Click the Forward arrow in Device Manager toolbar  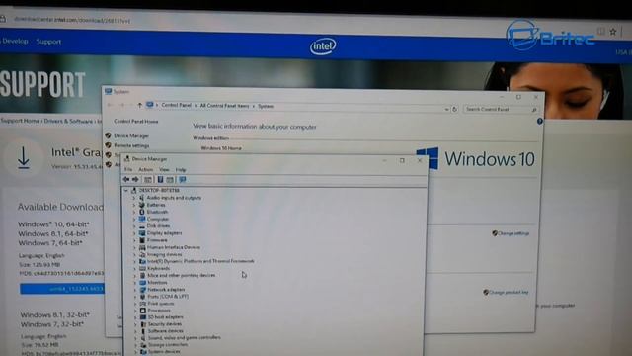(136, 179)
